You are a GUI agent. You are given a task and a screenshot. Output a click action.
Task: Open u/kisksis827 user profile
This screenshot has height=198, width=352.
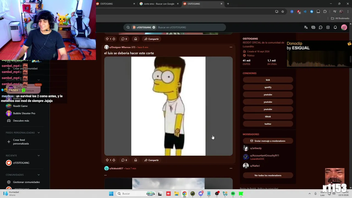pos(116,168)
